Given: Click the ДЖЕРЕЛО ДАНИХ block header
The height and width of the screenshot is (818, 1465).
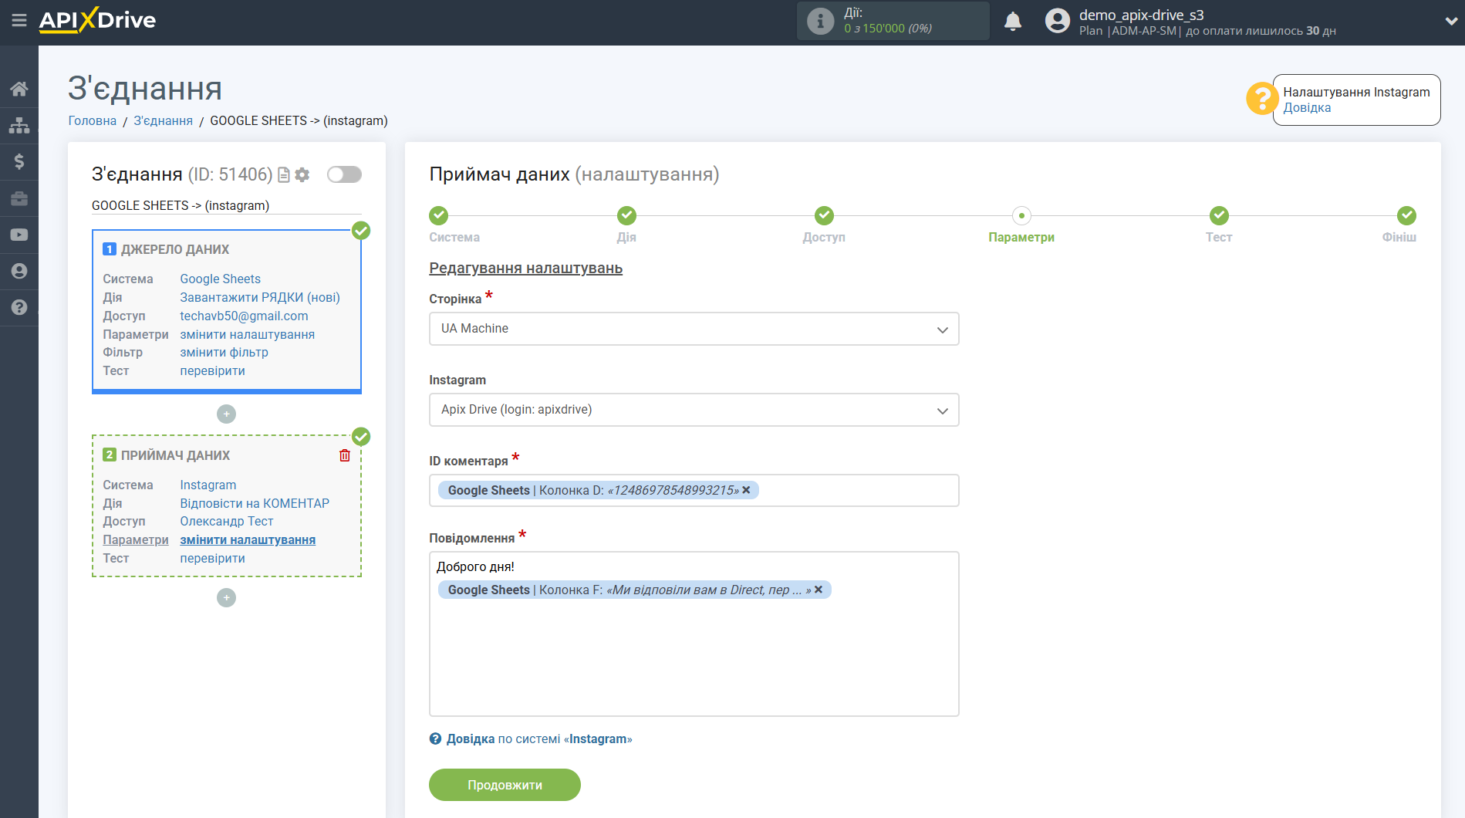Looking at the screenshot, I should (175, 250).
